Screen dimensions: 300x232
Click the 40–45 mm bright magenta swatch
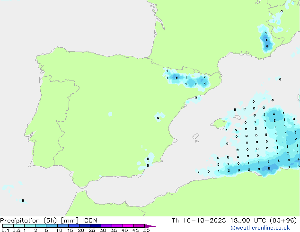(x=128, y=226)
